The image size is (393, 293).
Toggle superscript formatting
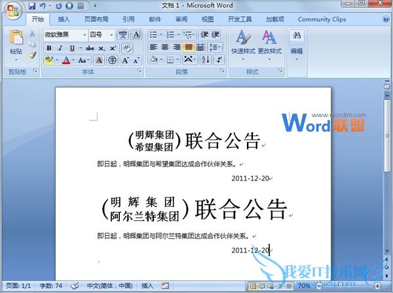pyautogui.click(x=113, y=48)
